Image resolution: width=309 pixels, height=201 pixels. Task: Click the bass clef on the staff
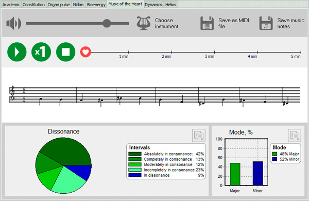click(12, 99)
